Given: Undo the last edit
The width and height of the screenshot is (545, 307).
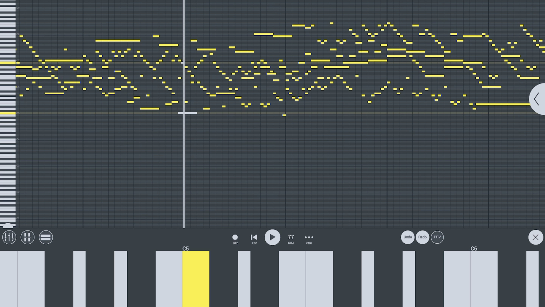Looking at the screenshot, I should [408, 237].
